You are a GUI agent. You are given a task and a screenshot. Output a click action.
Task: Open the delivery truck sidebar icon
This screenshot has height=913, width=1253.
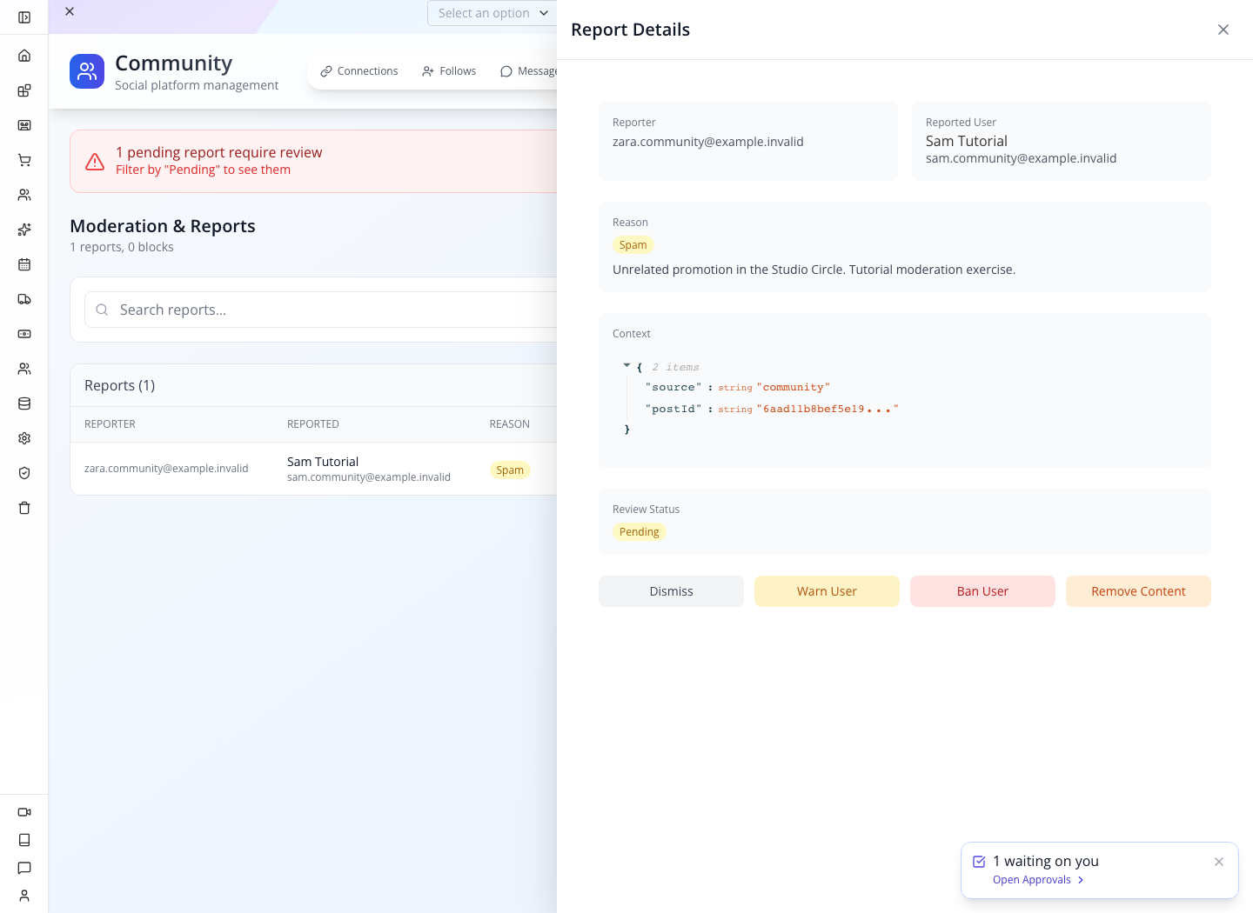pos(24,299)
